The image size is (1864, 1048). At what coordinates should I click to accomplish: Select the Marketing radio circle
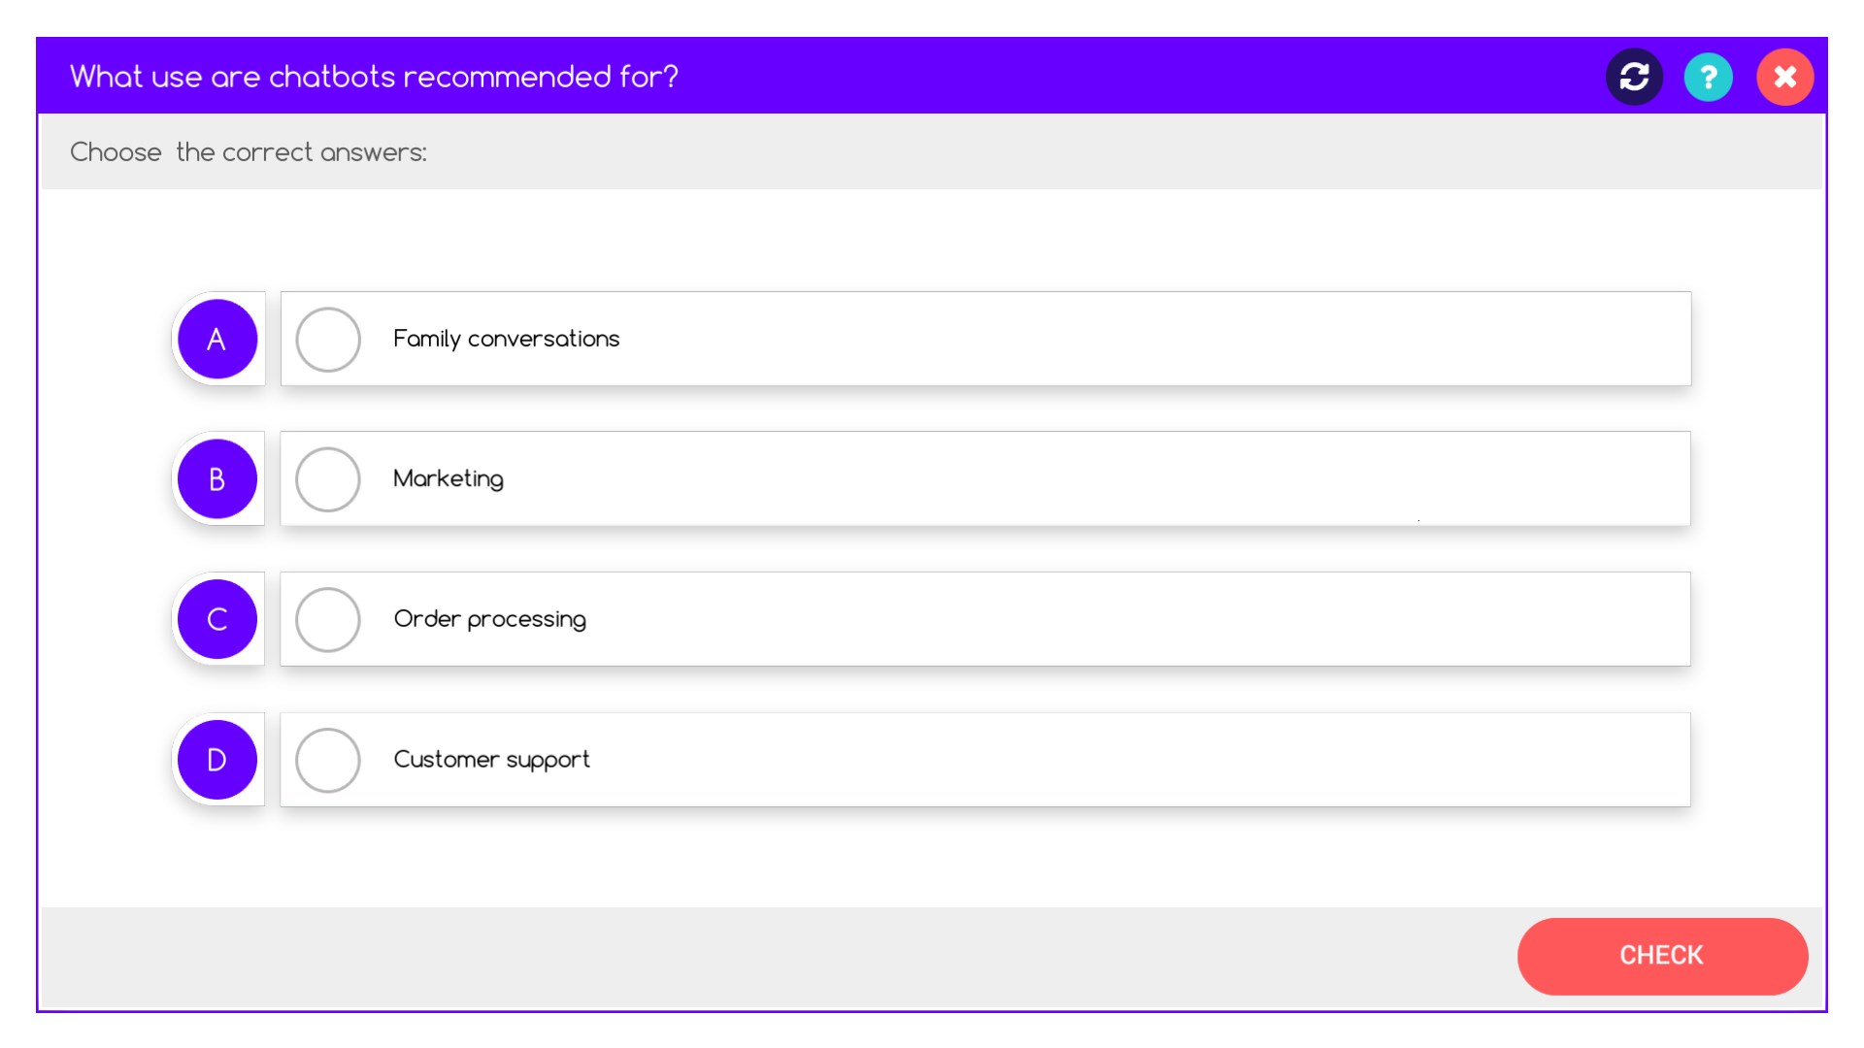(x=328, y=479)
